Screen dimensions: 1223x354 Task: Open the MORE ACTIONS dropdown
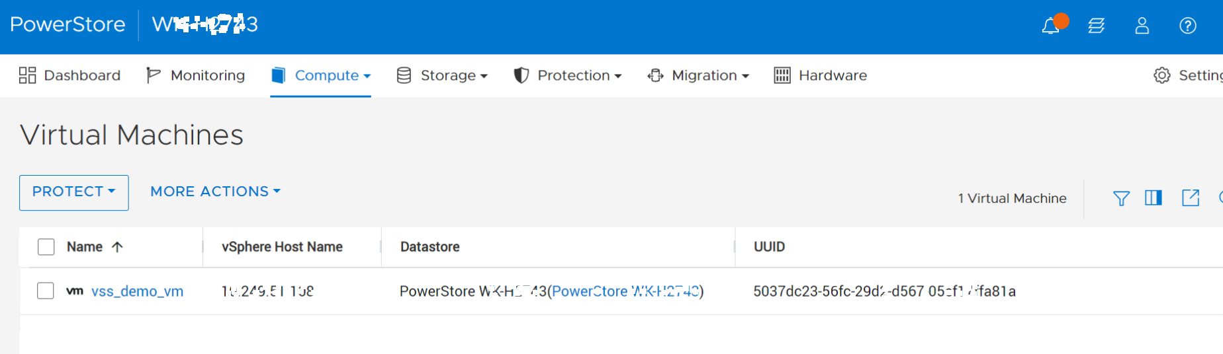215,192
